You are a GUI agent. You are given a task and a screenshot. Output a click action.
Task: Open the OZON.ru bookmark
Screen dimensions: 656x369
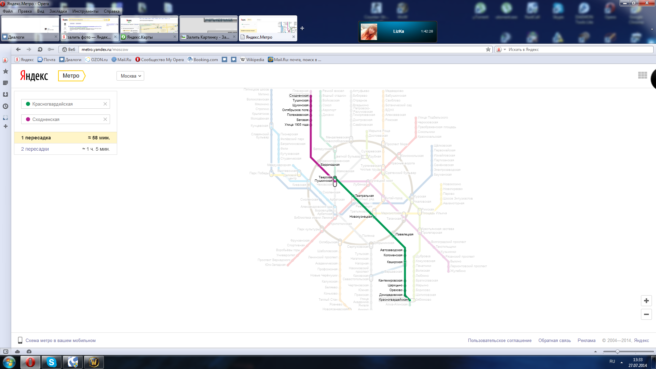click(97, 59)
